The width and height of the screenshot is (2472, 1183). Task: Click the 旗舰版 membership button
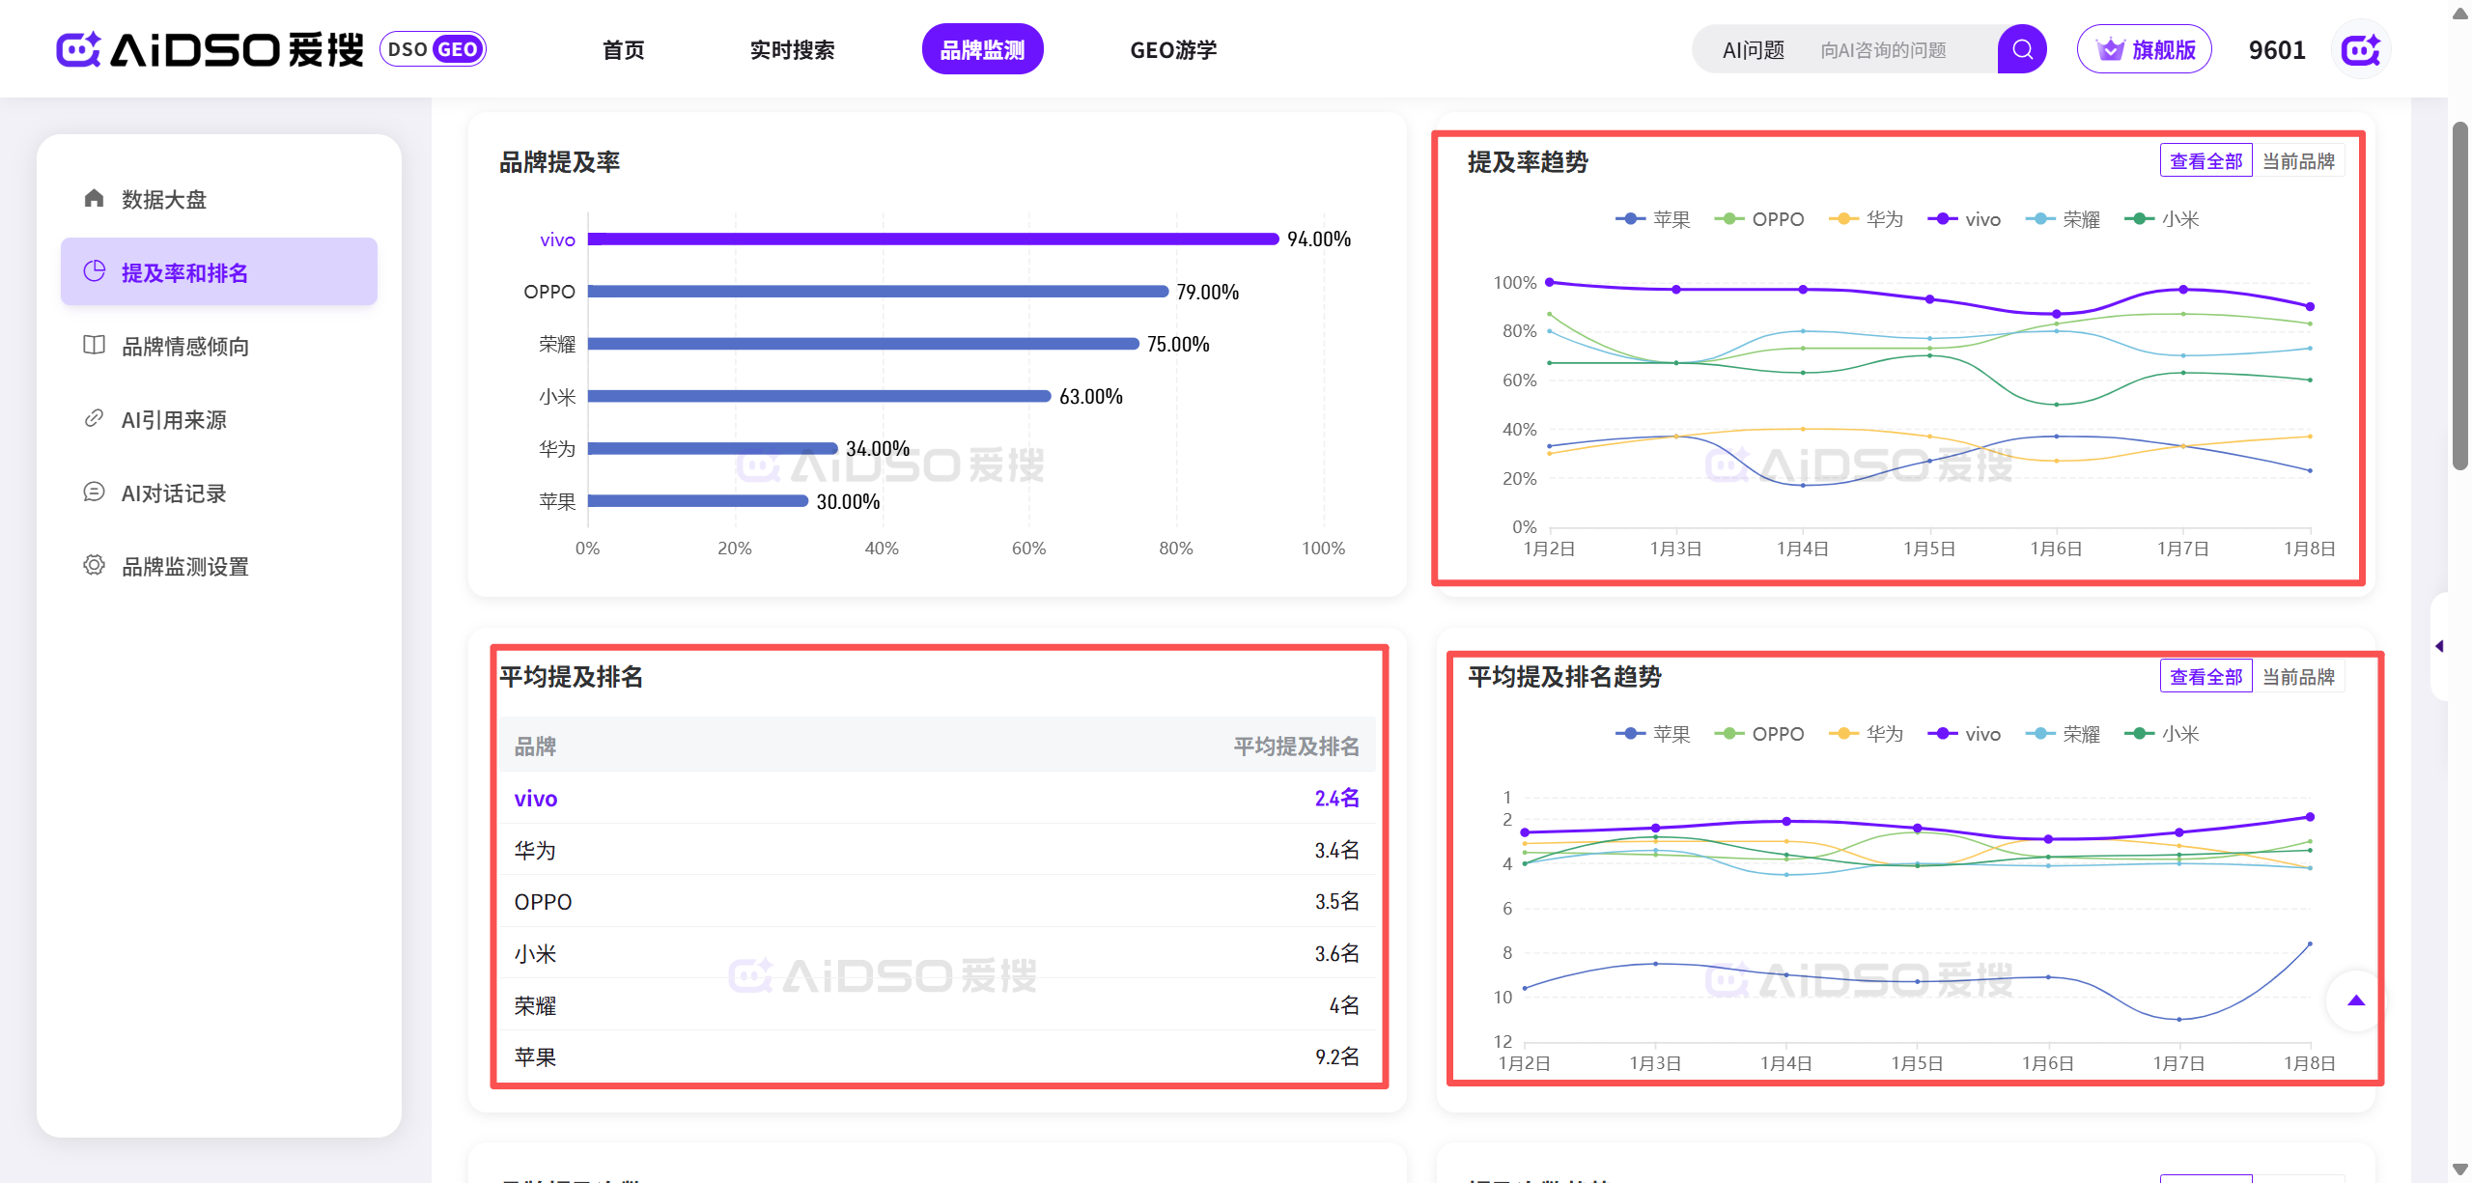click(2145, 49)
